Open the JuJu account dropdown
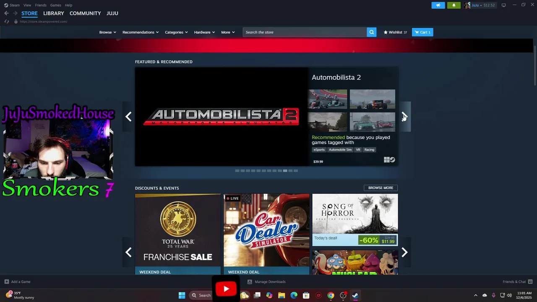Screen dimensions: 537x302 (483, 5)
